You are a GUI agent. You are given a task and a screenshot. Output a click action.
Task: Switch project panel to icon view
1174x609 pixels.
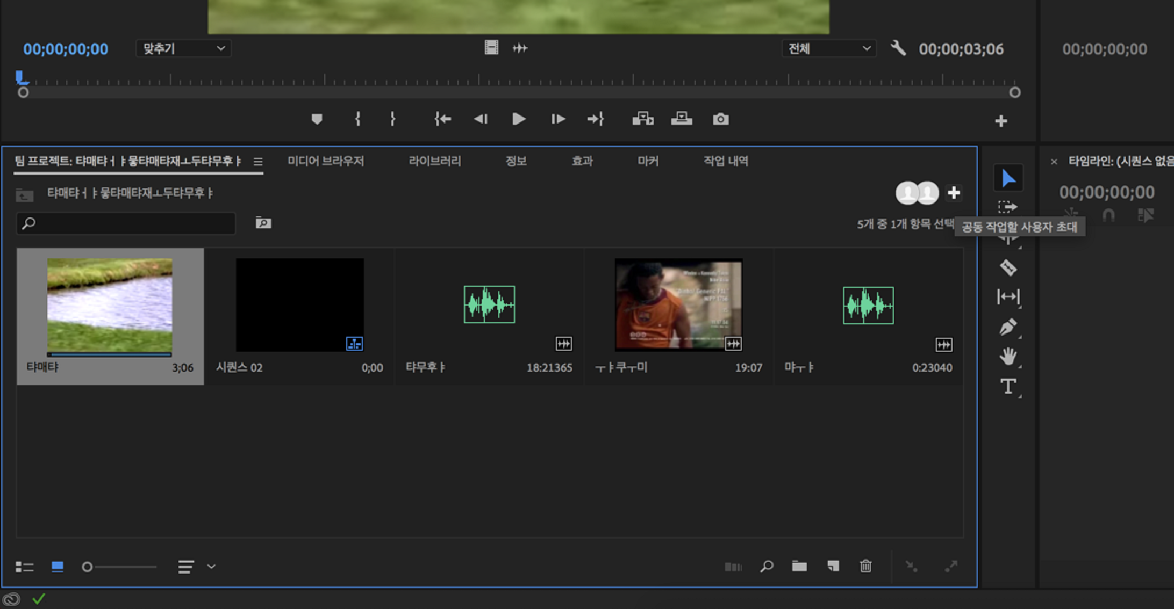pyautogui.click(x=57, y=567)
